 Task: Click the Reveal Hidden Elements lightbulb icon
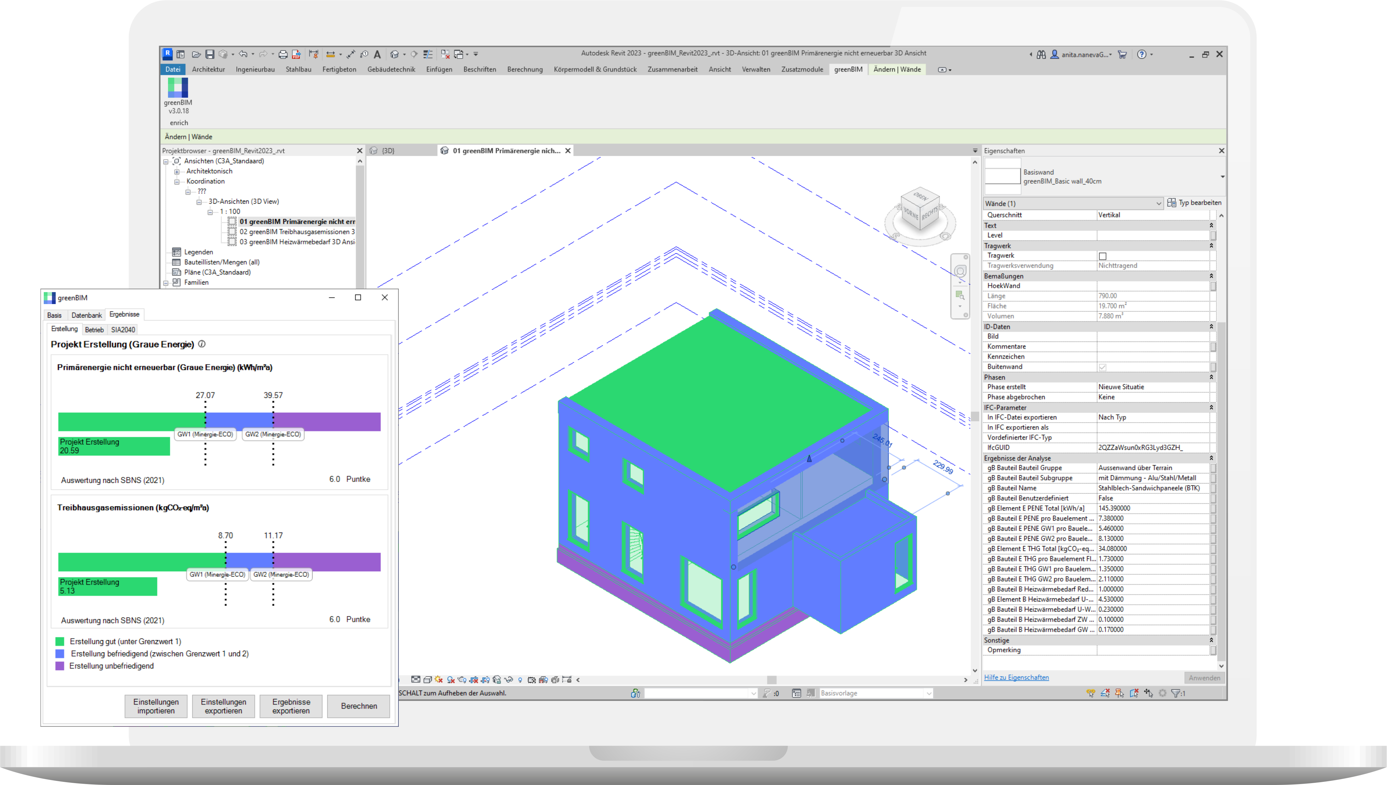tap(520, 680)
